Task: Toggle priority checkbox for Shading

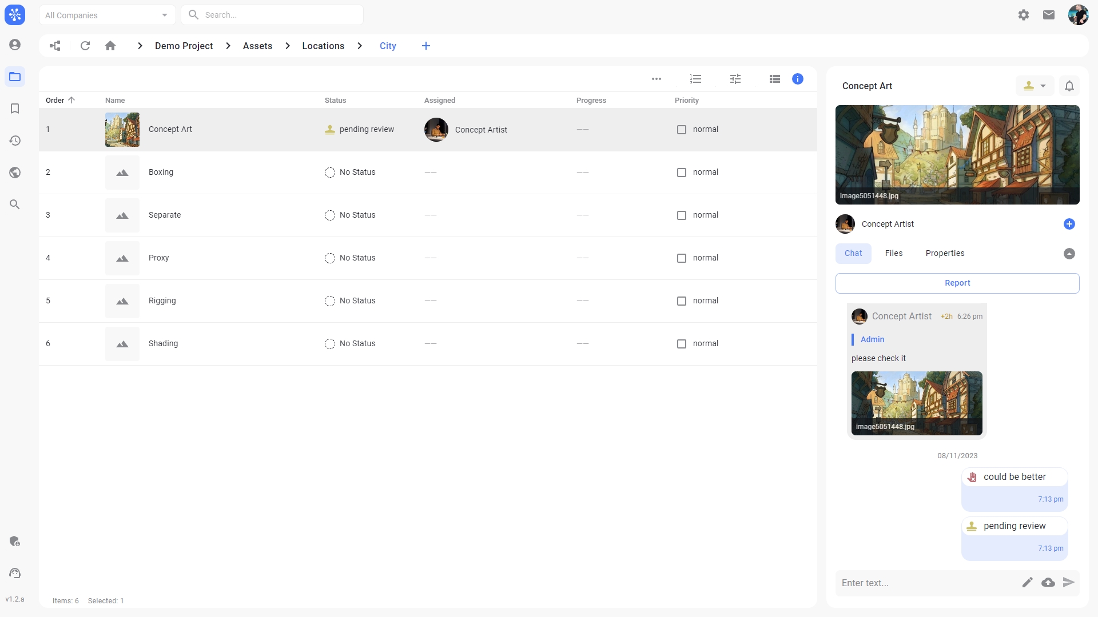Action: pyautogui.click(x=682, y=344)
